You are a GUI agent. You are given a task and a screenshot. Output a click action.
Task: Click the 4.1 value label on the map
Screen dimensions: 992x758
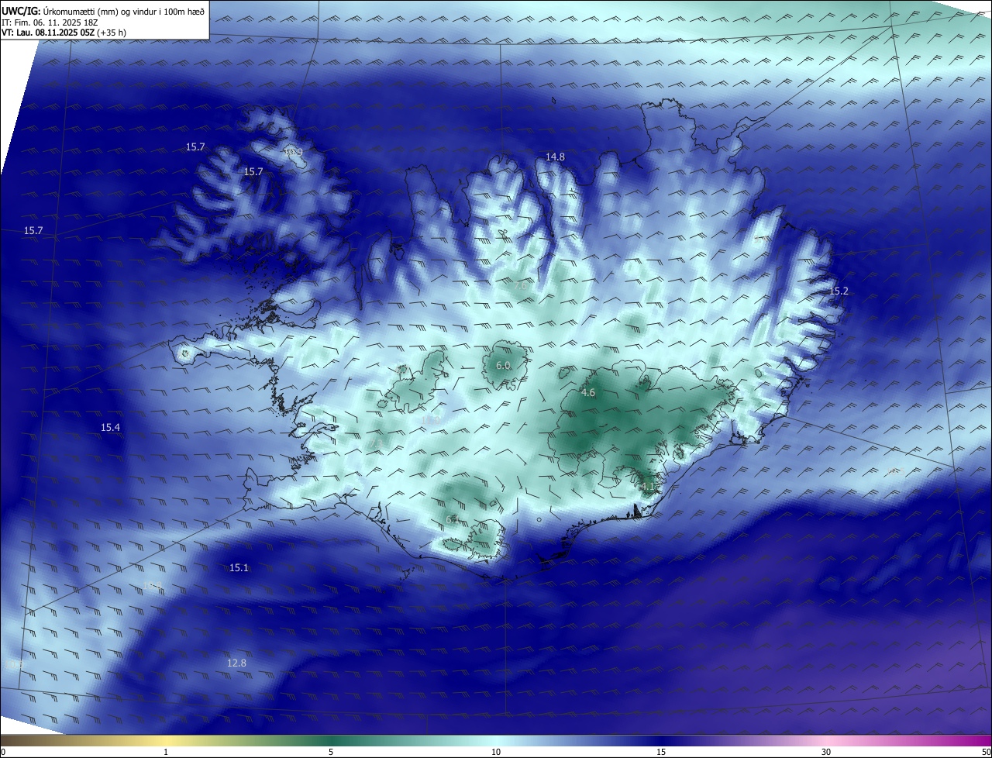coord(649,487)
